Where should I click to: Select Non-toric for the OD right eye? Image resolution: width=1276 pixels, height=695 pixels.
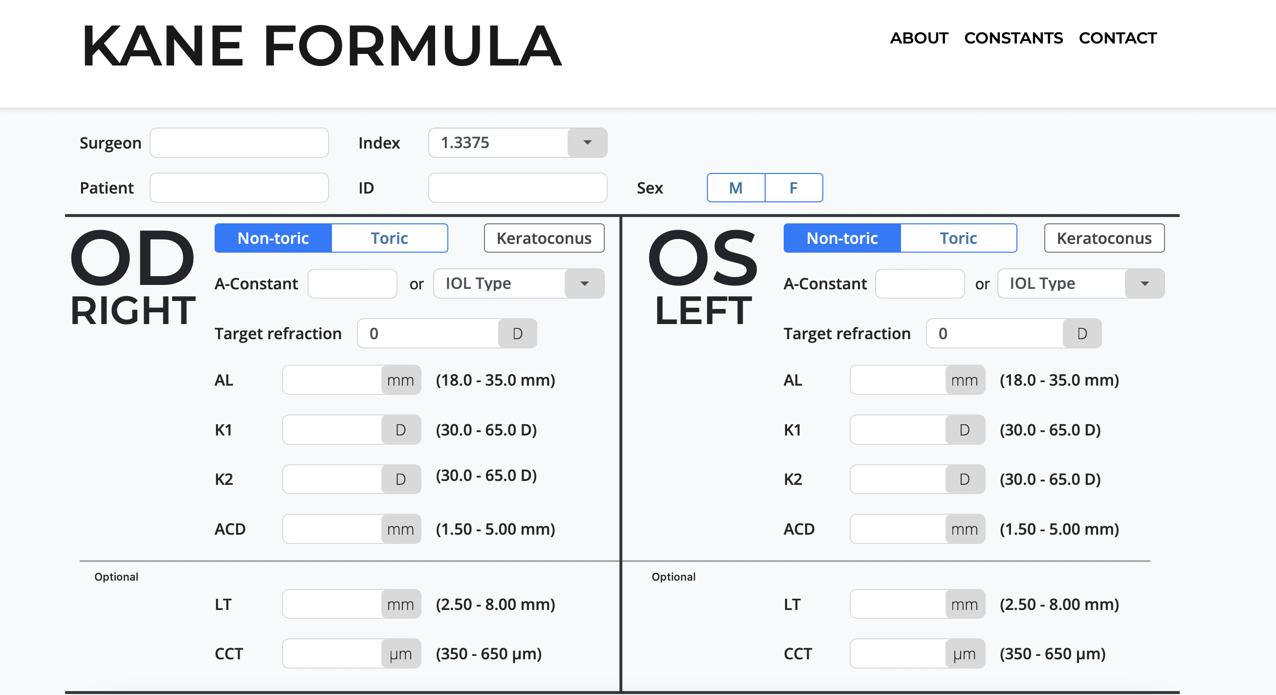(x=273, y=239)
